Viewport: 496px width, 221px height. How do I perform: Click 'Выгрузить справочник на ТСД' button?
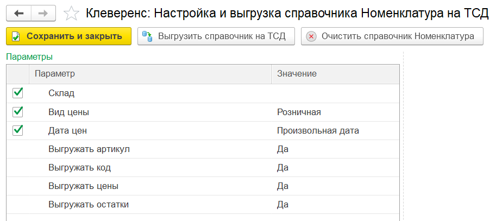point(216,36)
